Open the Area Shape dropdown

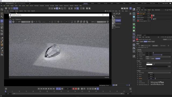tap(159, 73)
